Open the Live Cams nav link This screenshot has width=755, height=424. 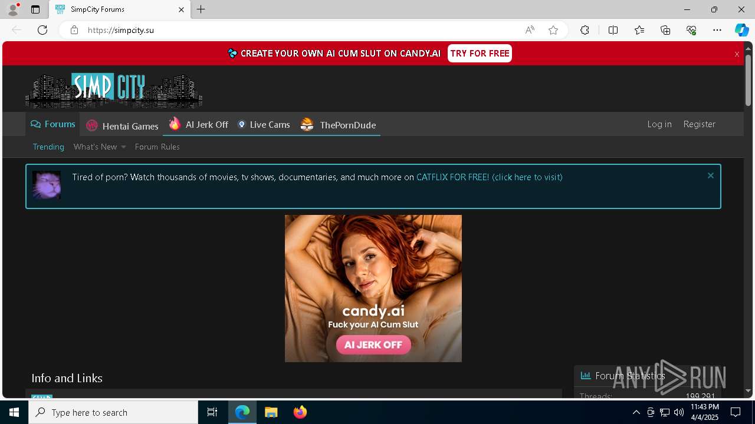pyautogui.click(x=264, y=124)
